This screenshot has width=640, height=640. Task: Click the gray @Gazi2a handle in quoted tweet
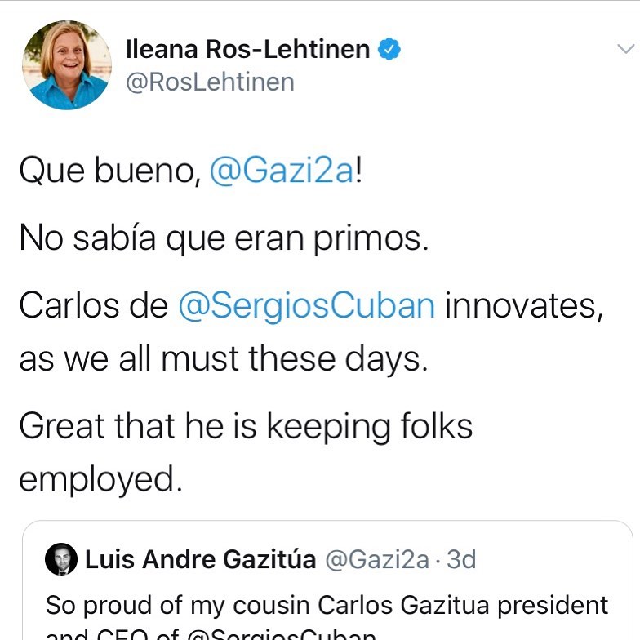(x=377, y=559)
